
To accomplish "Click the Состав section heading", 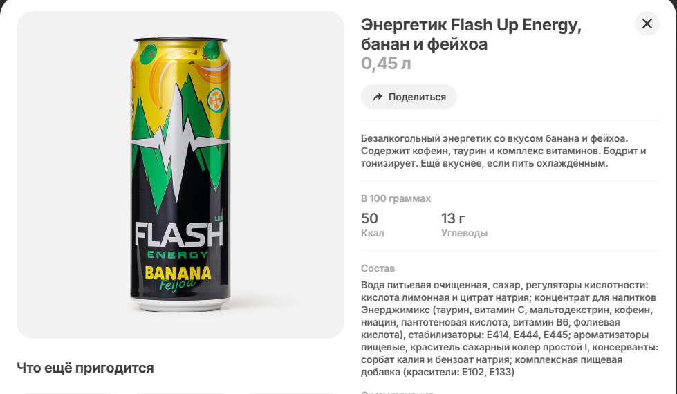I will pyautogui.click(x=378, y=268).
